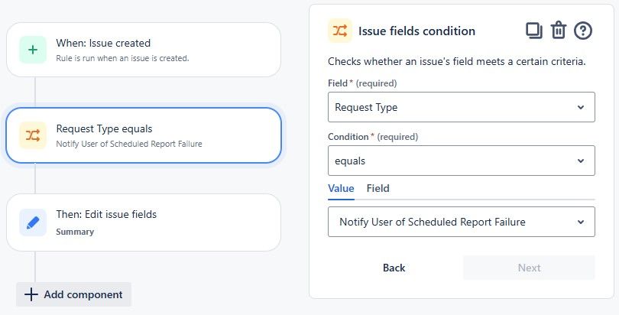Screen dimensions: 619x315
Task: Open the Notify User value dropdown
Action: [461, 222]
